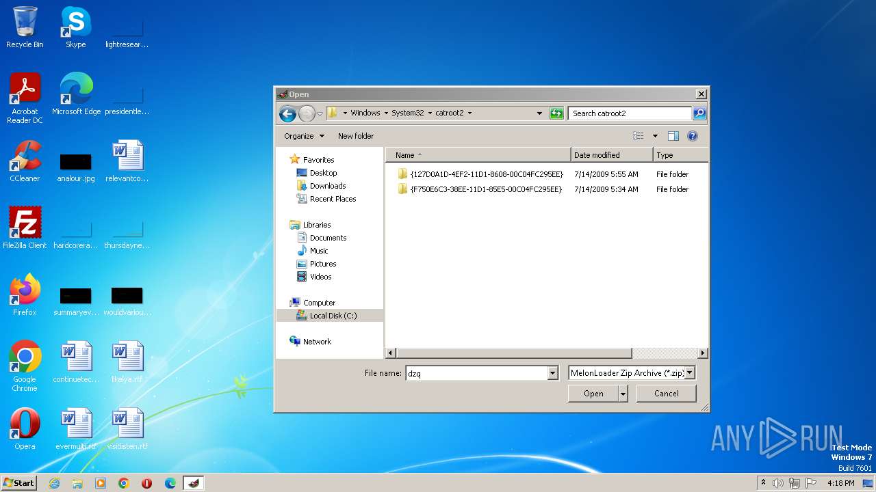Screen dimensions: 876x492
Task: Select Documents library
Action: 328,238
